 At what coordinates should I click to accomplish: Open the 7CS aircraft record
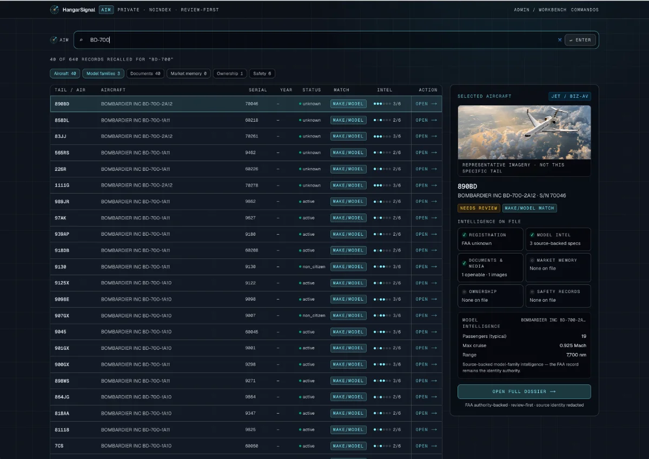(426, 446)
